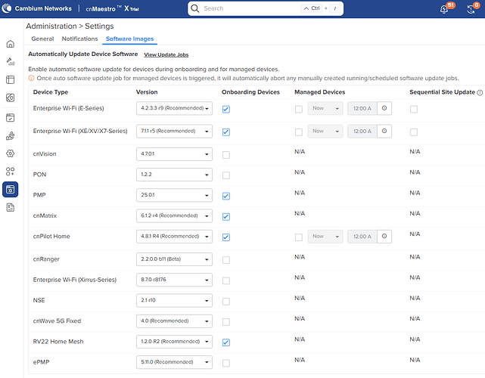The height and width of the screenshot is (378, 485).
Task: Click Administration in the breadcrumb
Action: coord(51,26)
